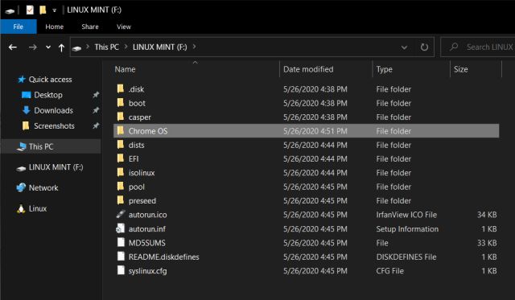Image resolution: width=515 pixels, height=300 pixels.
Task: Unpin Desktop using its pin icon
Action: coord(96,95)
